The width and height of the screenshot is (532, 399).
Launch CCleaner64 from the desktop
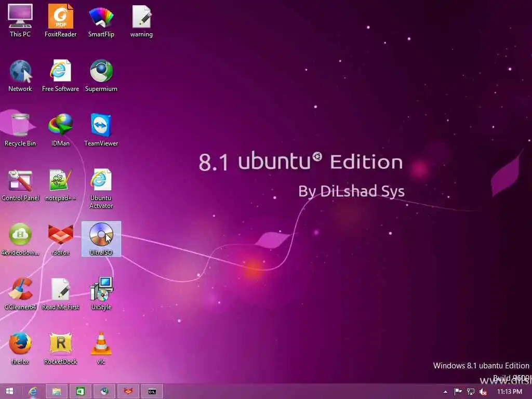20,294
